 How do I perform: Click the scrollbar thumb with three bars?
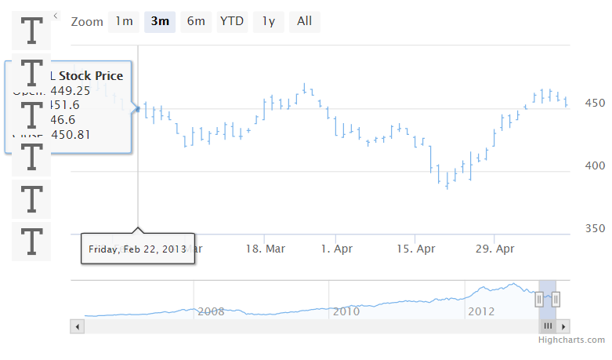pos(548,326)
